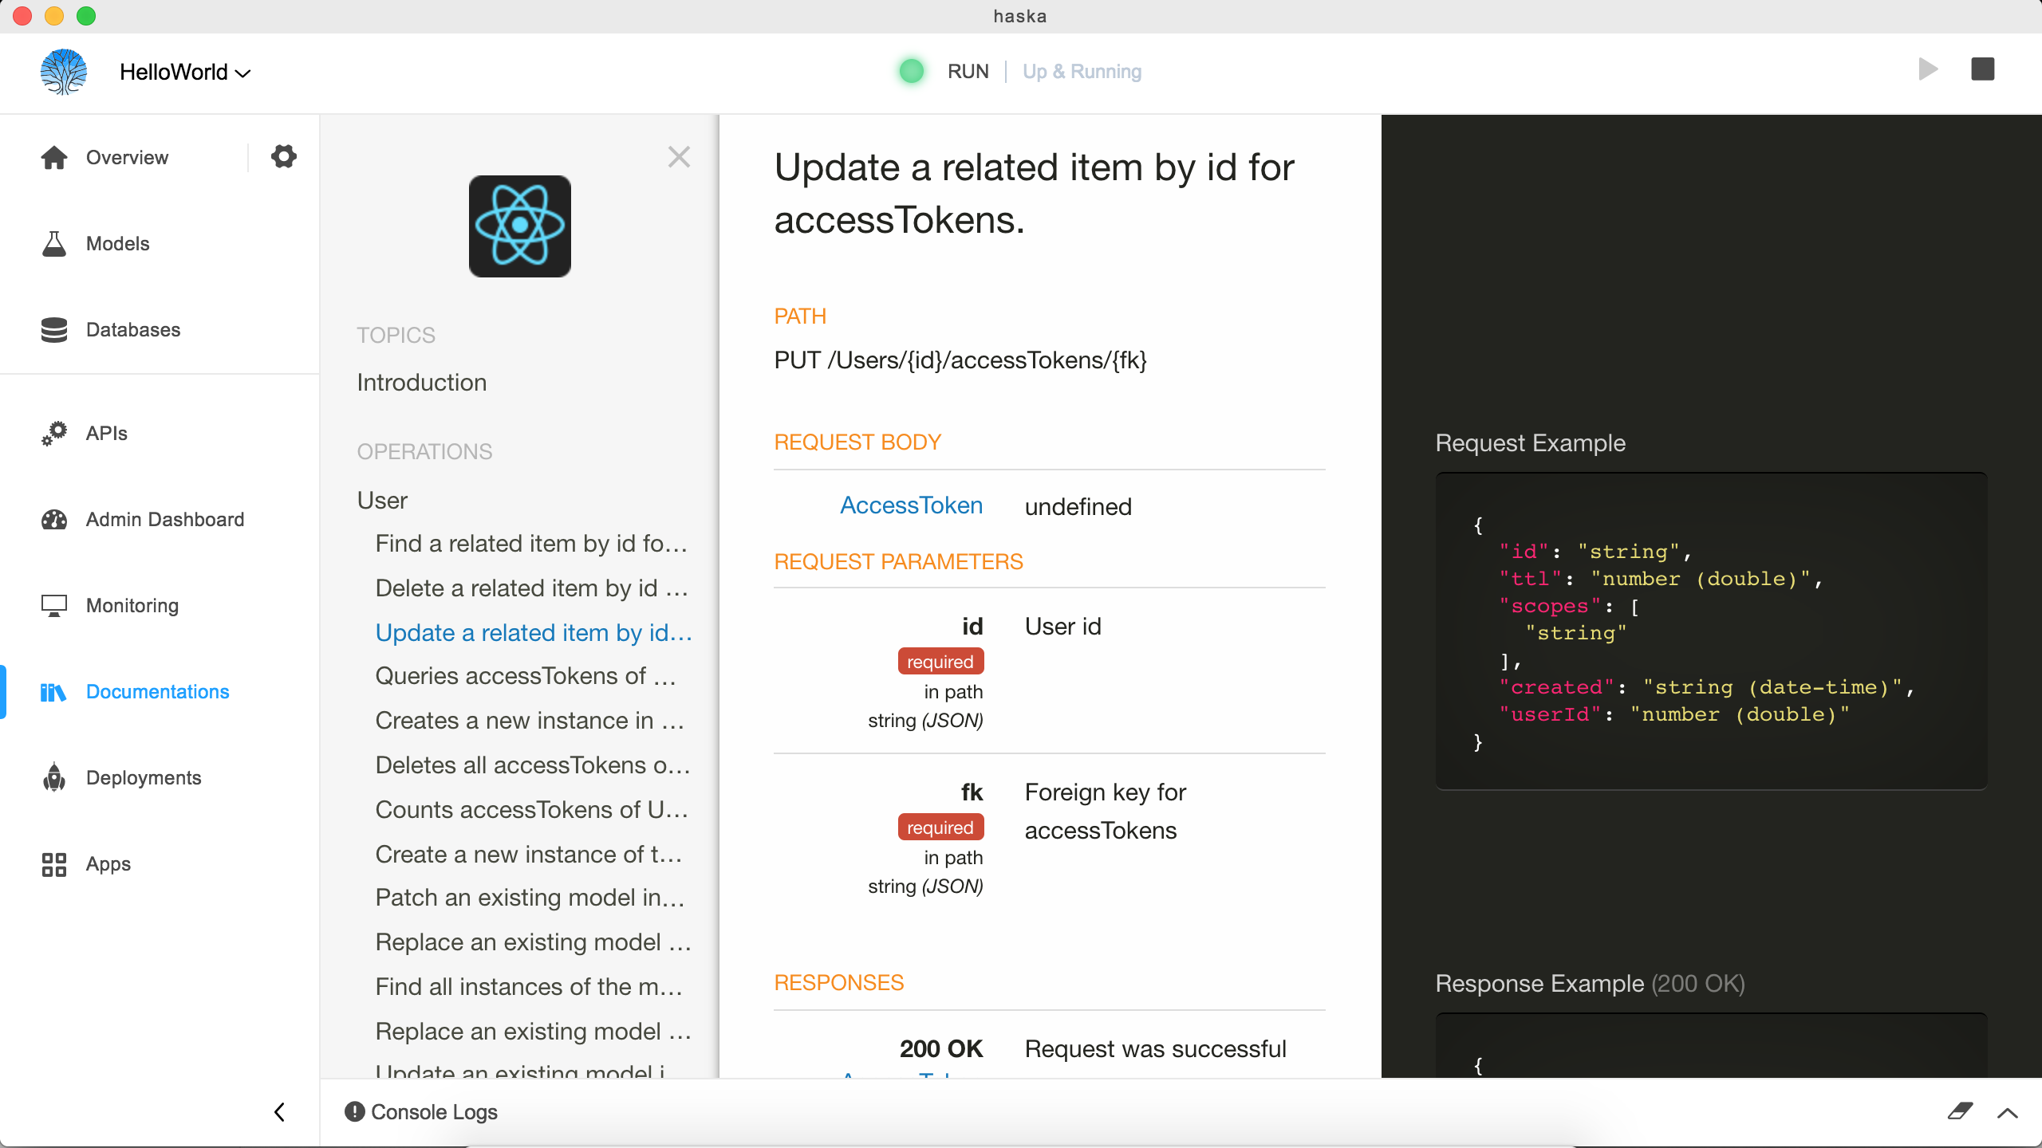Image resolution: width=2042 pixels, height=1148 pixels.
Task: Open the AccessToken request body link
Action: coord(911,505)
